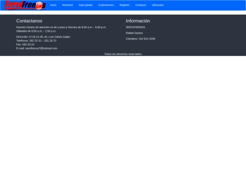Click the Fax: 282 20 24 line
246x184 pixels.
(x=25, y=45)
